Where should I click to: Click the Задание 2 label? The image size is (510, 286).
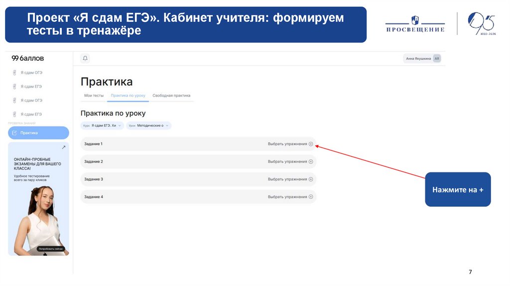93,162
